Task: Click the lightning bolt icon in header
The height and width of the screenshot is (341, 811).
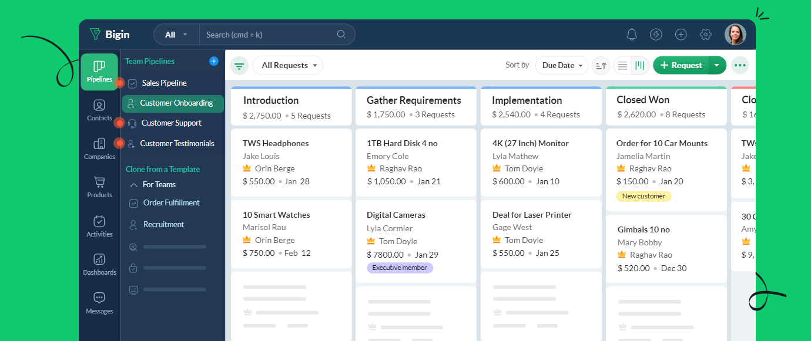Action: (656, 35)
